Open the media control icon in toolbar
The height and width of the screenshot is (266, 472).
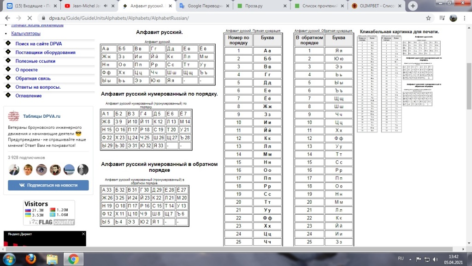pyautogui.click(x=442, y=18)
